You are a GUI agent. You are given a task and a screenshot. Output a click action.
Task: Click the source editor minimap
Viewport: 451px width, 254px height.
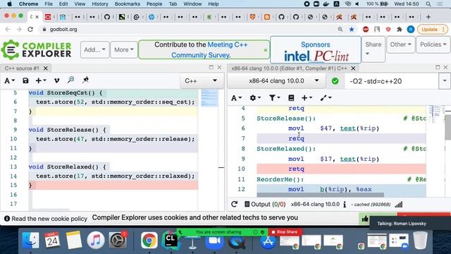pyautogui.click(x=209, y=98)
